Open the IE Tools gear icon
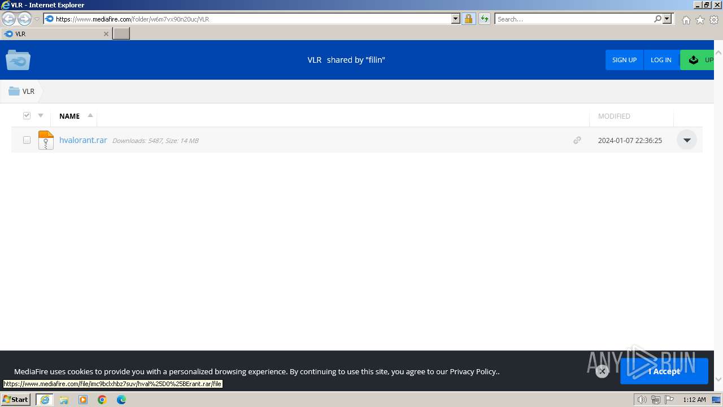The image size is (723, 407). click(x=714, y=20)
